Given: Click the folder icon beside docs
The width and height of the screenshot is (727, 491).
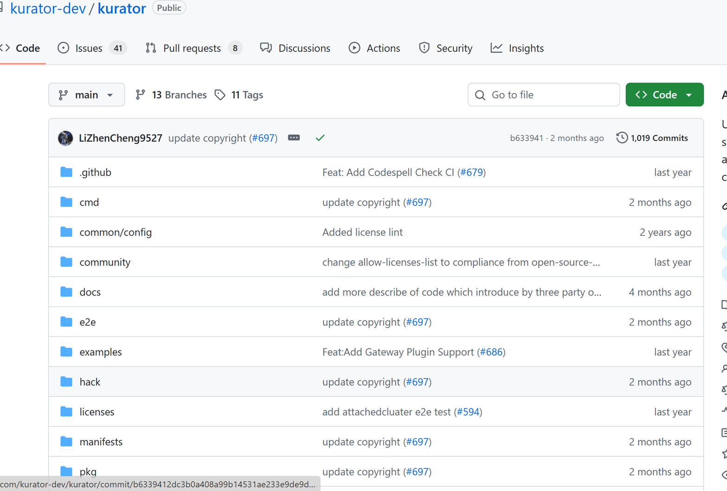Looking at the screenshot, I should 66,292.
